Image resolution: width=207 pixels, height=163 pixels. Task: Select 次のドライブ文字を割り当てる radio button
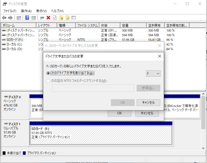[48, 73]
